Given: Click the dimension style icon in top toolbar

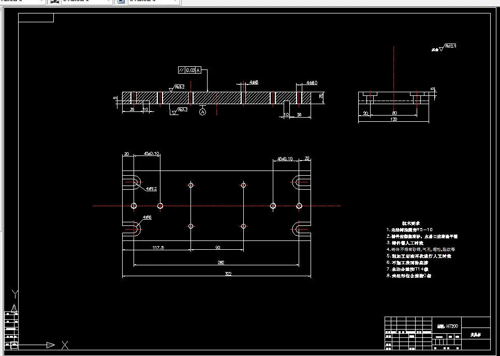Looking at the screenshot, I should point(55,2).
